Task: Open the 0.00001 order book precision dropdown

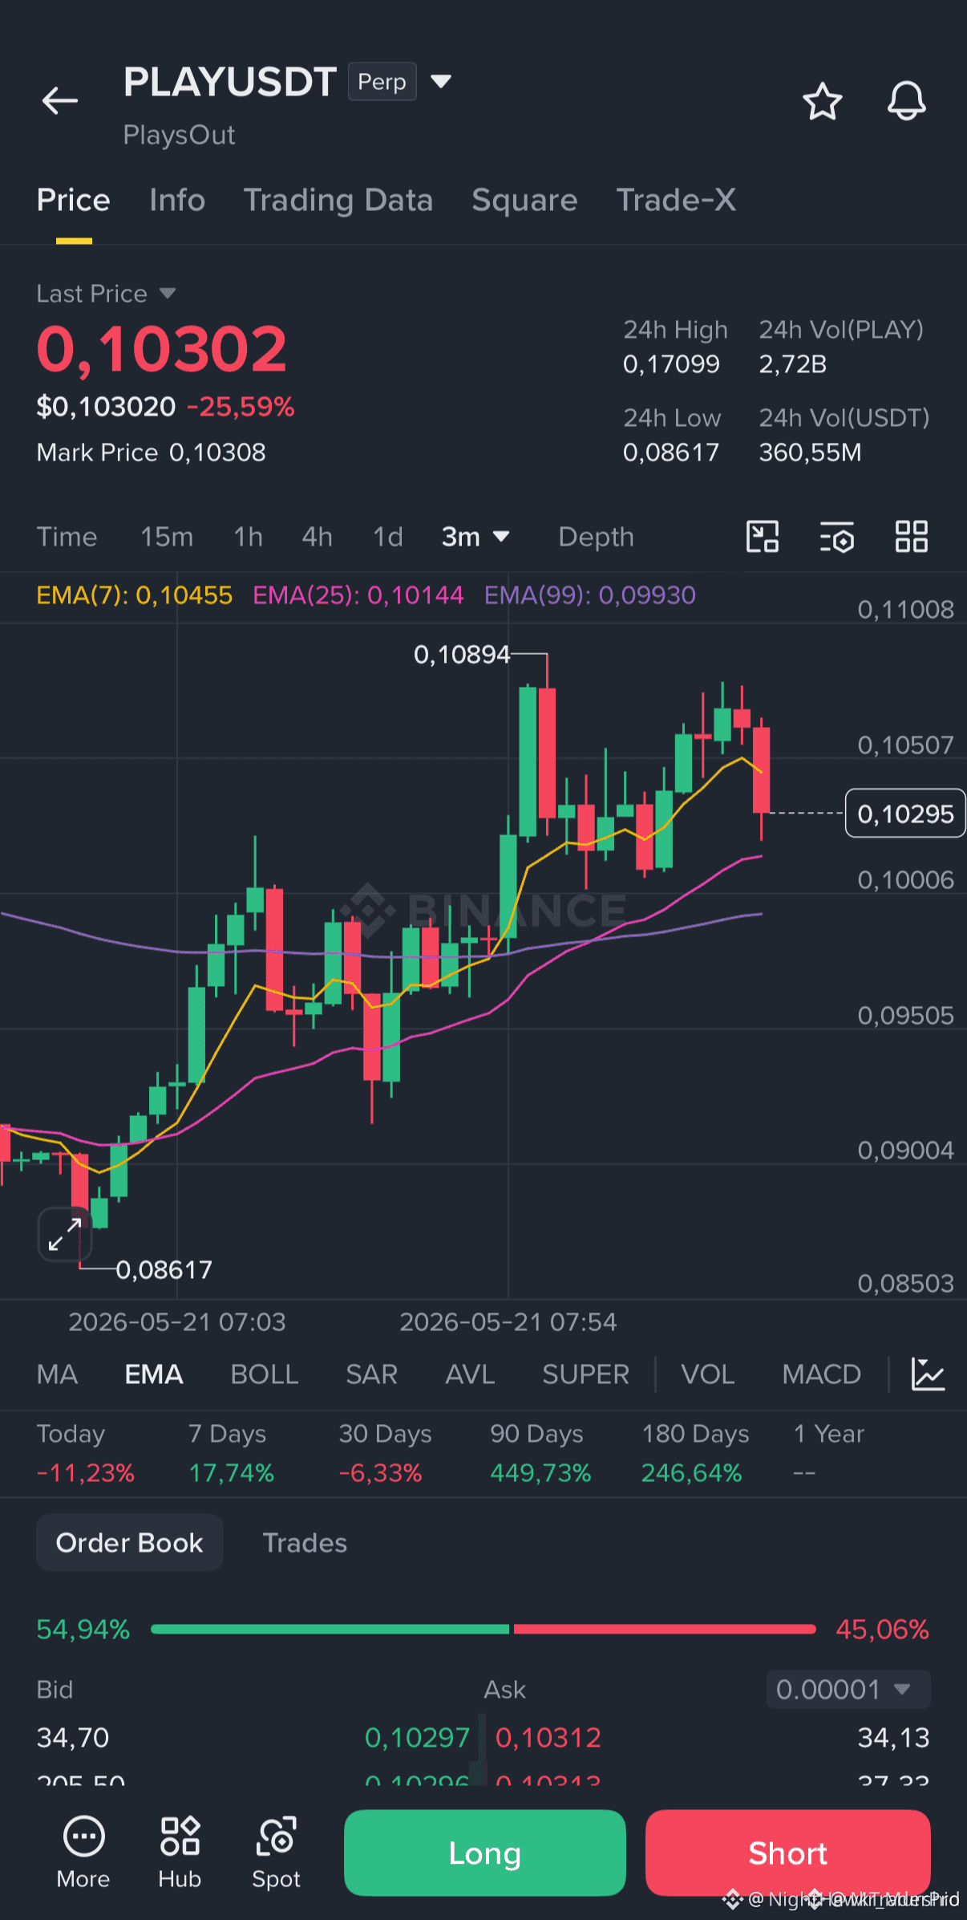Action: pyautogui.click(x=848, y=1689)
